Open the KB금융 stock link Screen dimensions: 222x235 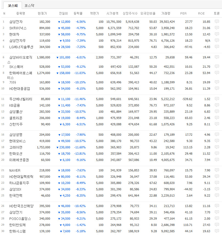pyautogui.click(x=15, y=105)
